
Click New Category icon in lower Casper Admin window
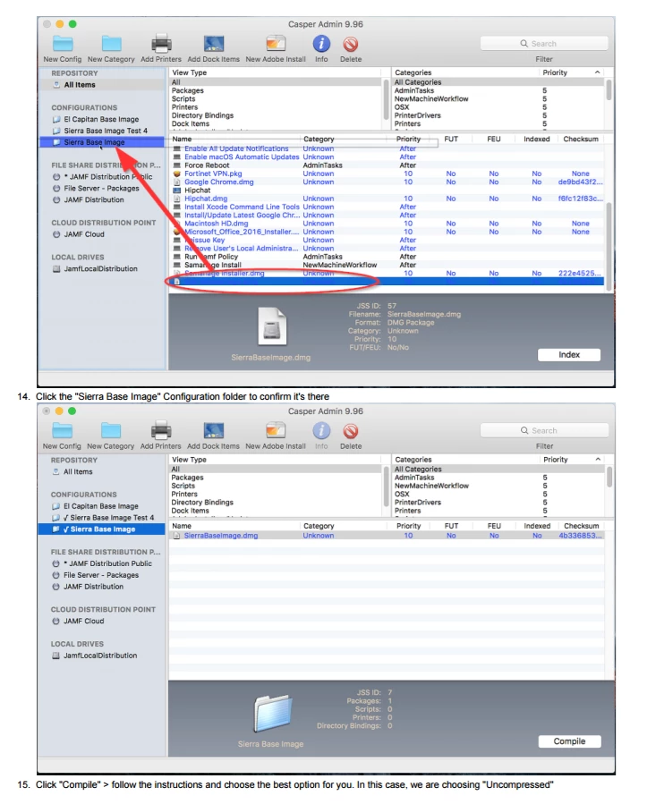(x=111, y=430)
